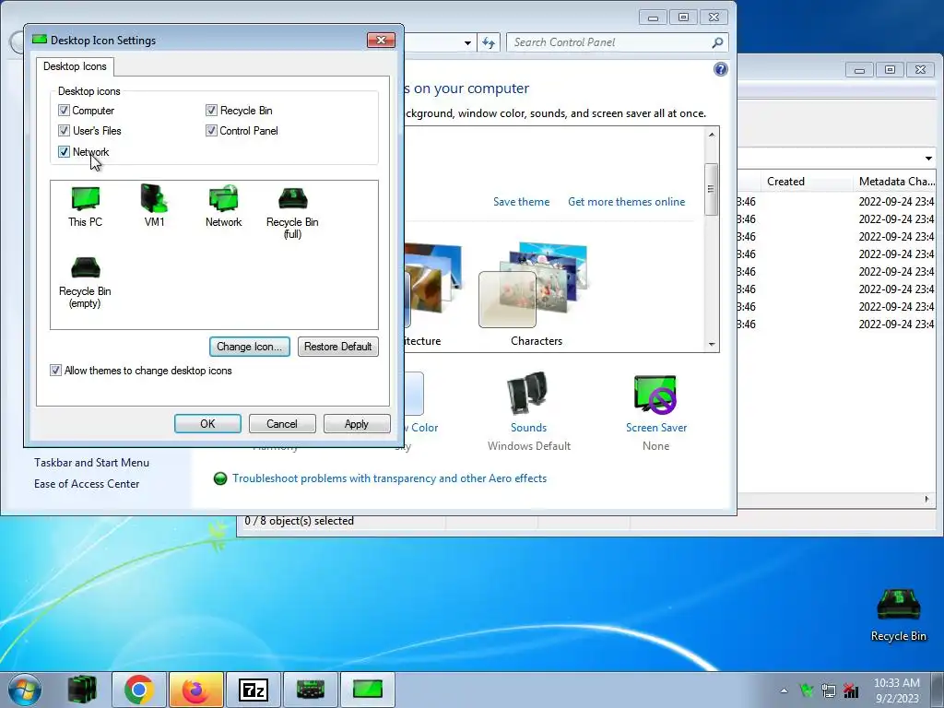Image resolution: width=944 pixels, height=708 pixels.
Task: Open dropdown arrow in the rear file window
Action: [928, 159]
